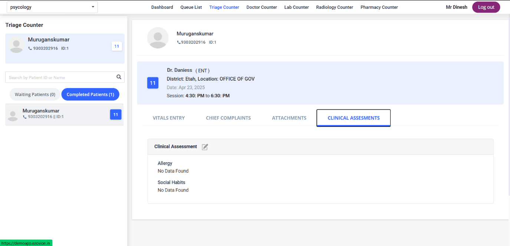Image resolution: width=510 pixels, height=246 pixels.
Task: Open the Pharmacy Counter page
Action: (x=379, y=7)
